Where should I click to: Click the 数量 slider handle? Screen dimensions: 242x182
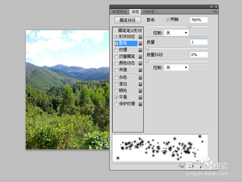pyautogui.click(x=147, y=48)
